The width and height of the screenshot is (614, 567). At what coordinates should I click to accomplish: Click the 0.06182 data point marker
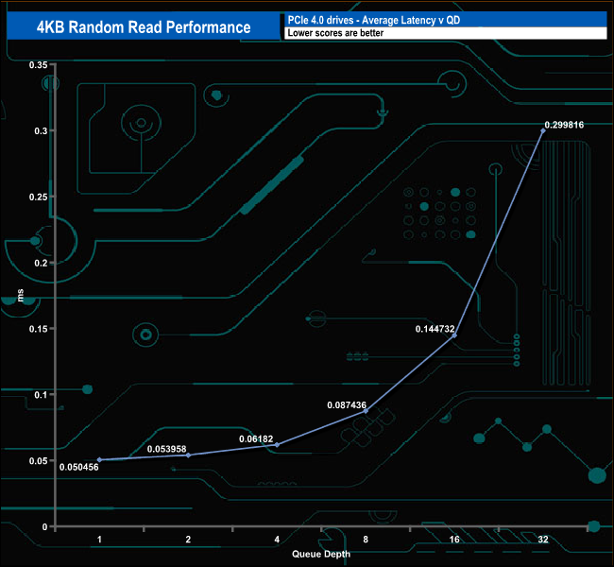click(277, 445)
